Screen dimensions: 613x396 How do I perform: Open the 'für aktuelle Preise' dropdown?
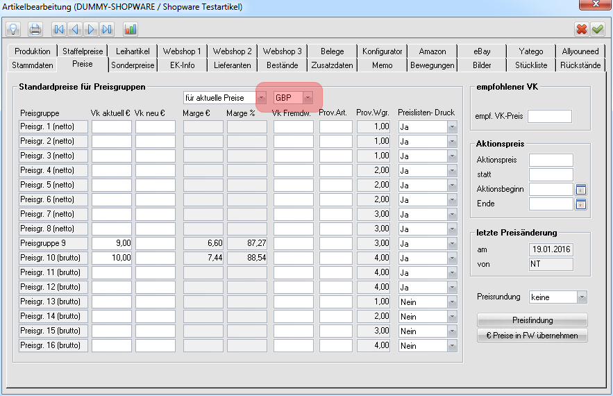pos(262,98)
